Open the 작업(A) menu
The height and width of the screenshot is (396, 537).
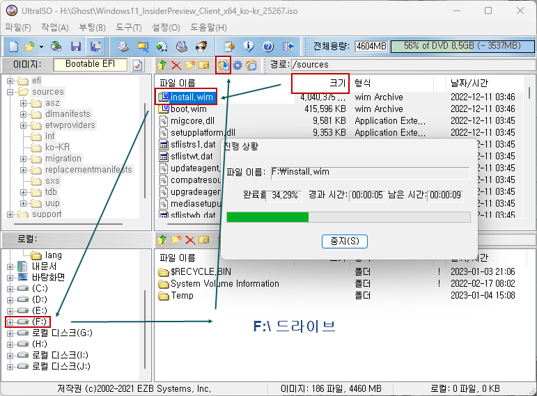55,27
